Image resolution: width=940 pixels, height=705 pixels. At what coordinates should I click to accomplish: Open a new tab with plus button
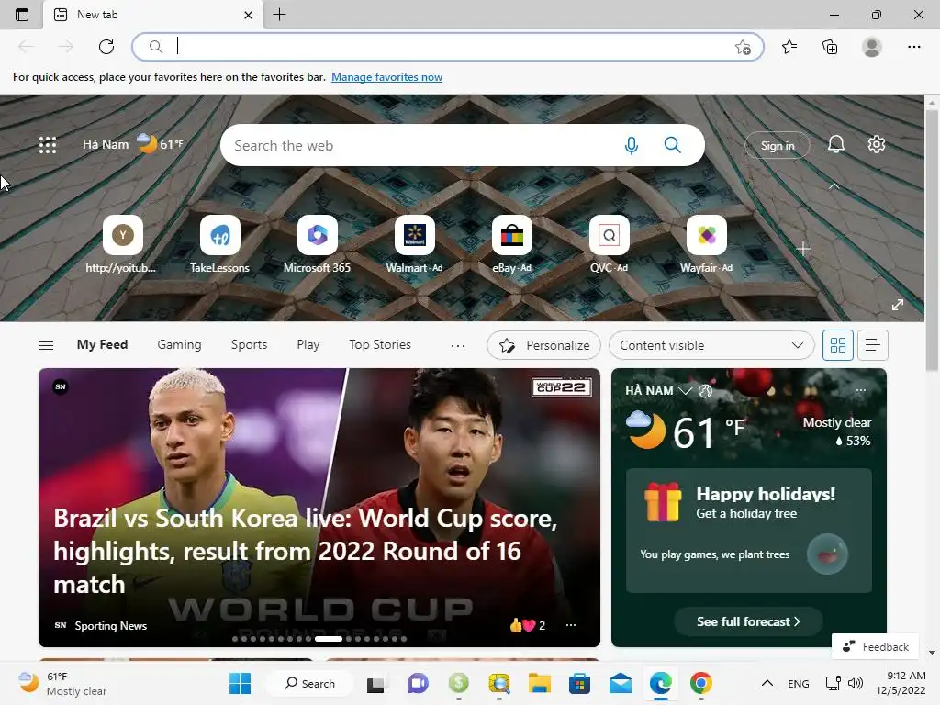coord(279,15)
